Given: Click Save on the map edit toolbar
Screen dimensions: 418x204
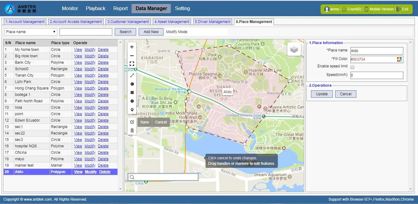Looking at the screenshot, I should [144, 122].
